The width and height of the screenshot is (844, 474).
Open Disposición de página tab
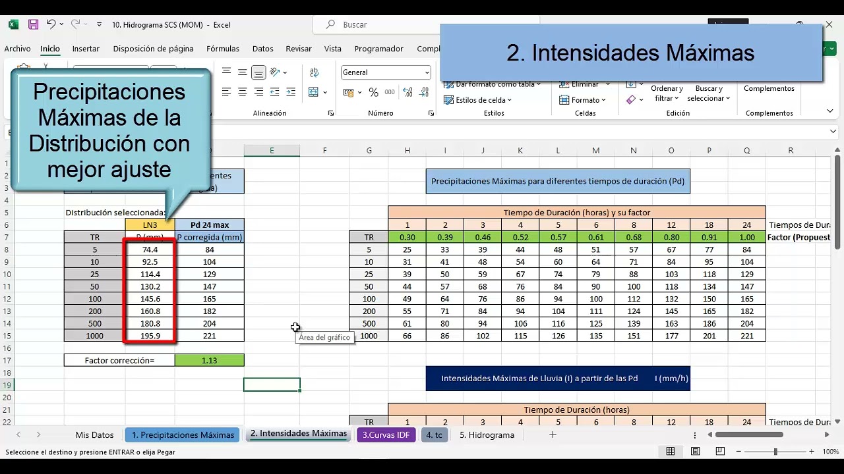coord(153,49)
